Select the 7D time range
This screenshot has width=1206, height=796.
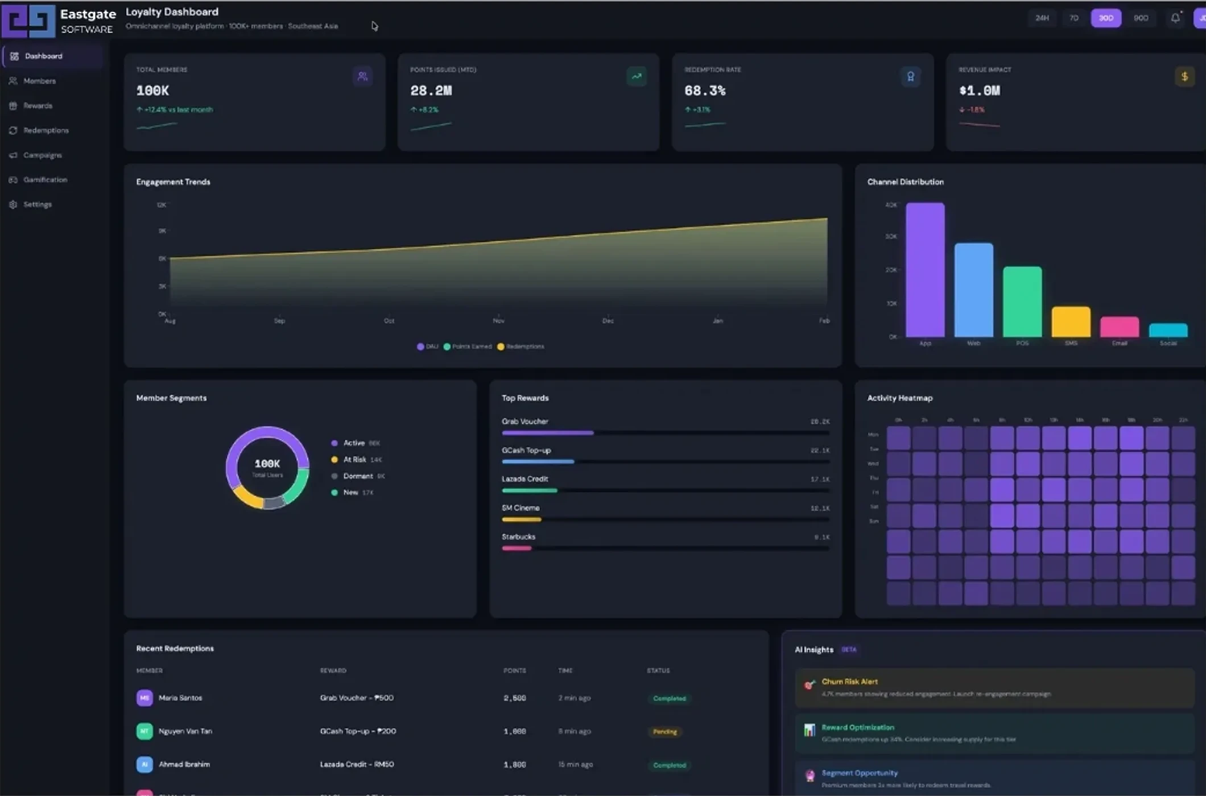[1074, 18]
